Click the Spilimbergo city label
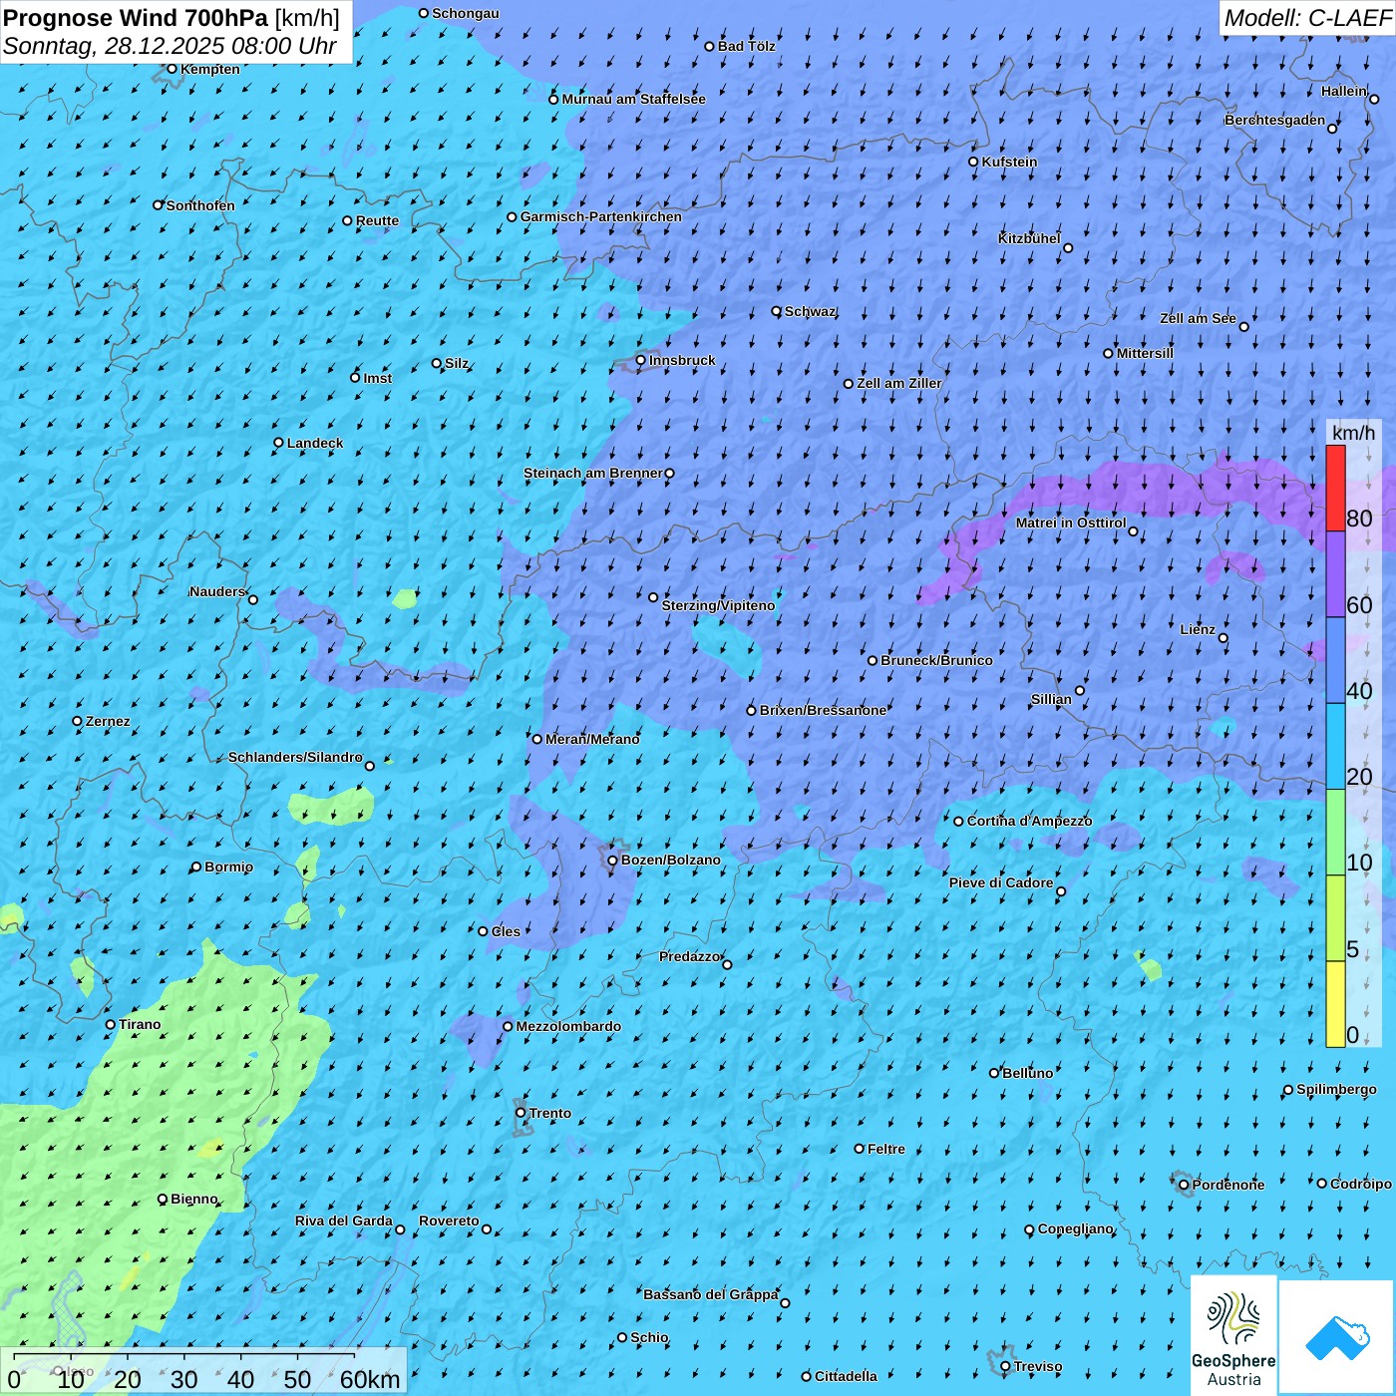The image size is (1396, 1396). pyautogui.click(x=1336, y=1089)
